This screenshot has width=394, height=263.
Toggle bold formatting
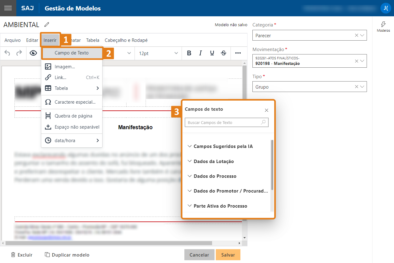pyautogui.click(x=189, y=53)
